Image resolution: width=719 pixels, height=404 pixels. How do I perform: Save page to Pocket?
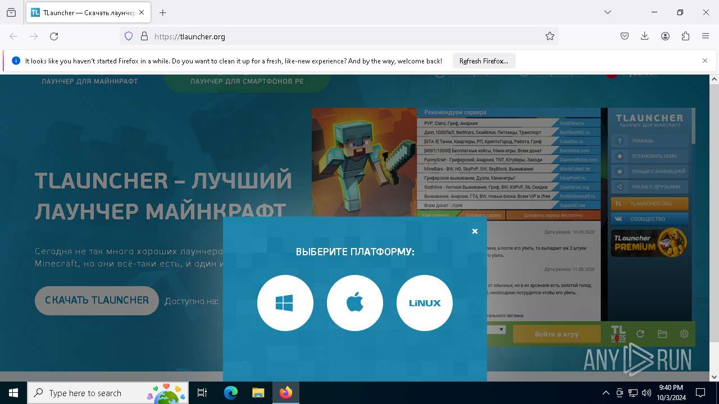tap(625, 36)
